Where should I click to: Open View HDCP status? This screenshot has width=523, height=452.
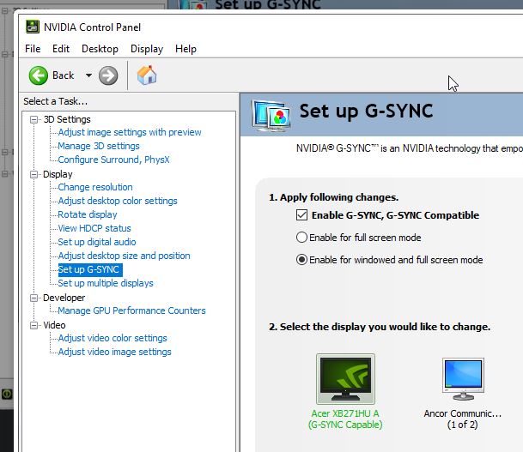(x=94, y=228)
